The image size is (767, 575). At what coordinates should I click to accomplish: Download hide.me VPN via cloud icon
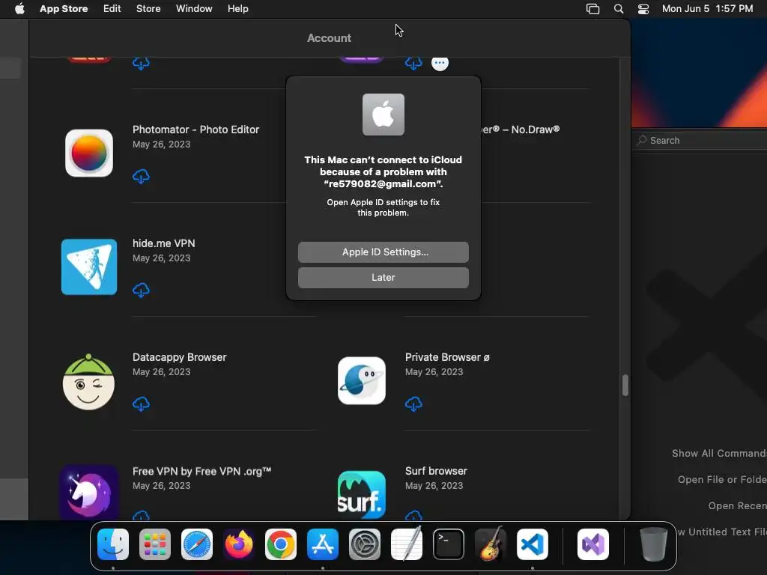pos(141,290)
